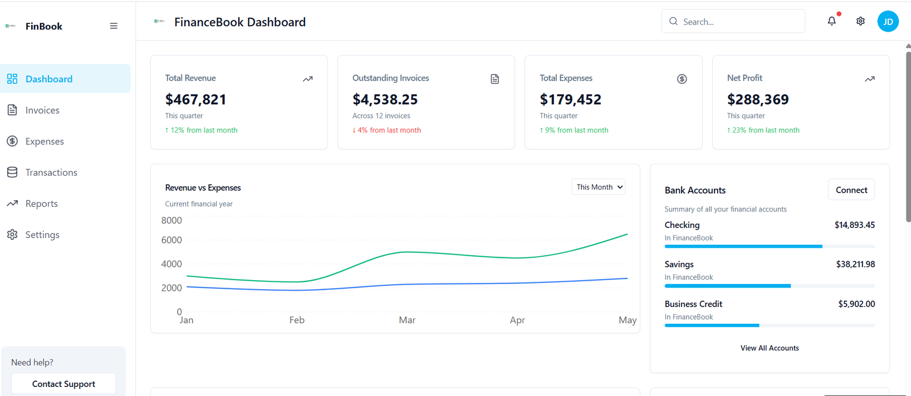The height and width of the screenshot is (396, 911).
Task: Open Settings in sidebar navigation
Action: pyautogui.click(x=42, y=235)
